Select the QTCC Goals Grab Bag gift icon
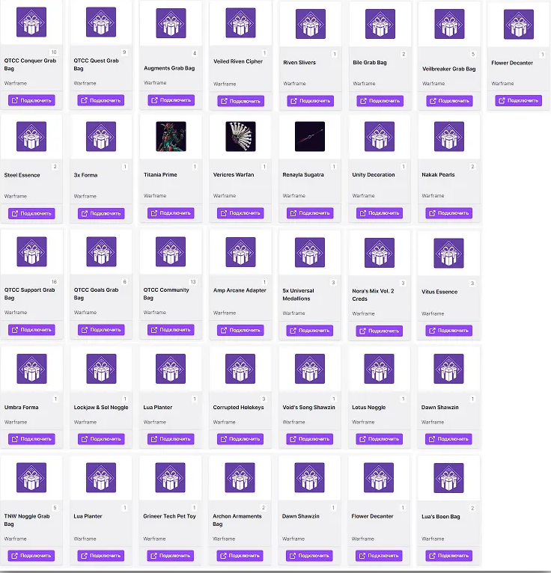551x573 pixels. [x=101, y=252]
